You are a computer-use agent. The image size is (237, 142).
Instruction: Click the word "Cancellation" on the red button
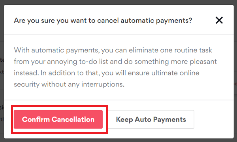[x=73, y=120]
